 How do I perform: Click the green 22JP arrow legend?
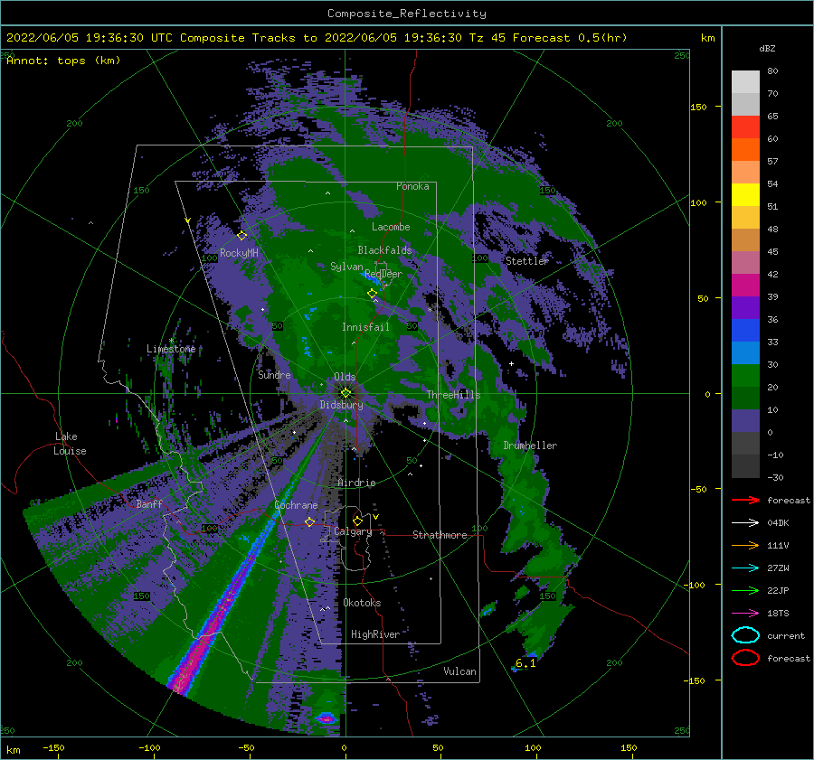(745, 590)
